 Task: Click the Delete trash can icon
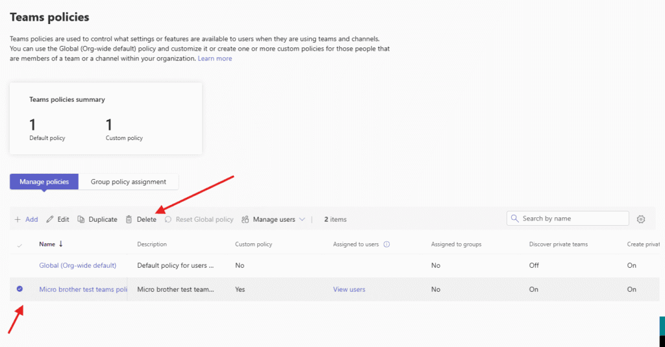point(129,220)
